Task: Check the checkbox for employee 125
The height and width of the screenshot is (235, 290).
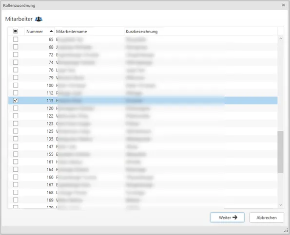Action: point(16,131)
